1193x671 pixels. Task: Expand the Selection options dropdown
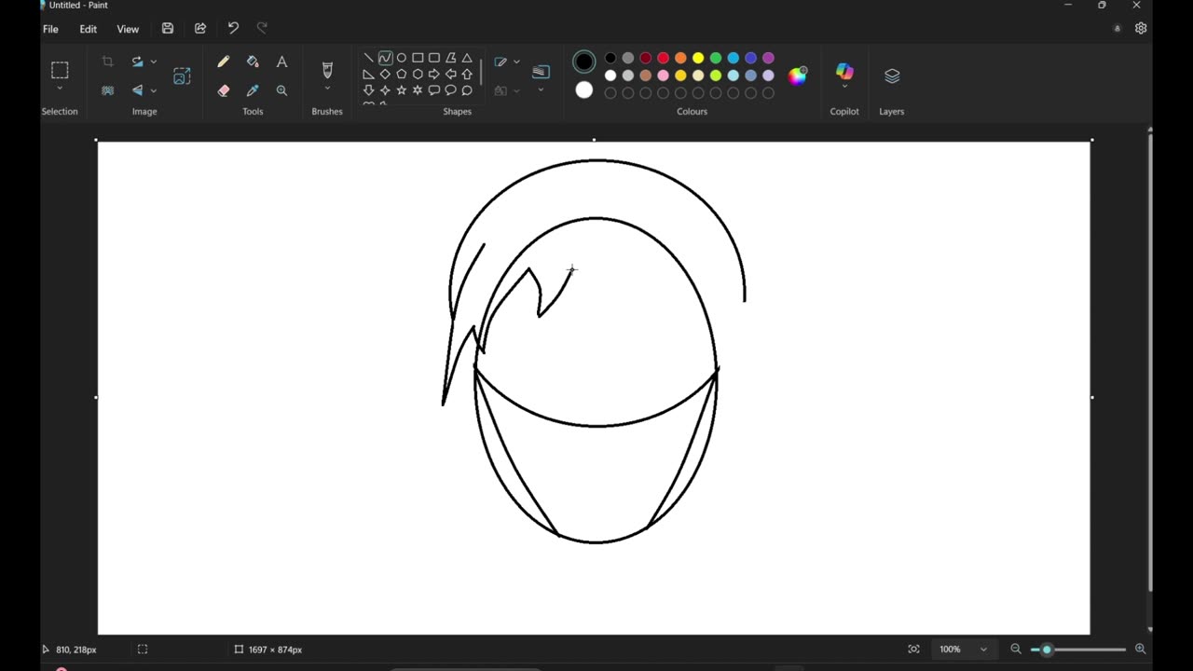point(60,89)
